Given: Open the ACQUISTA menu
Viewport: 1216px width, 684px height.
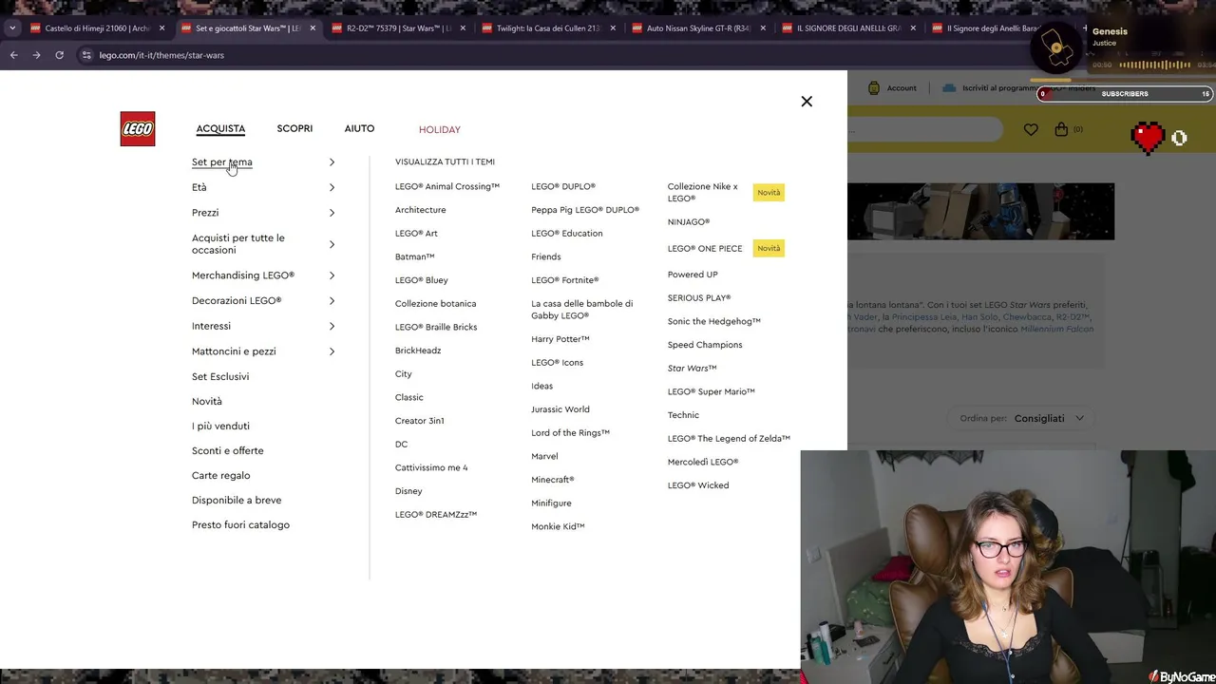Looking at the screenshot, I should [x=220, y=129].
